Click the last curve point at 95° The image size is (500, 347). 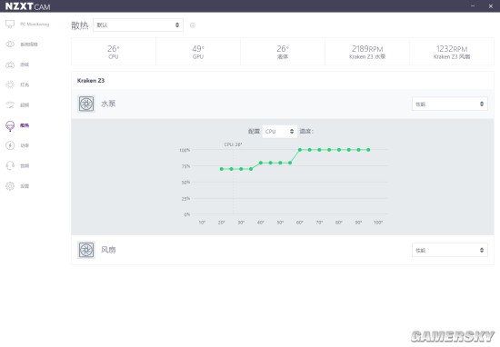coord(368,150)
